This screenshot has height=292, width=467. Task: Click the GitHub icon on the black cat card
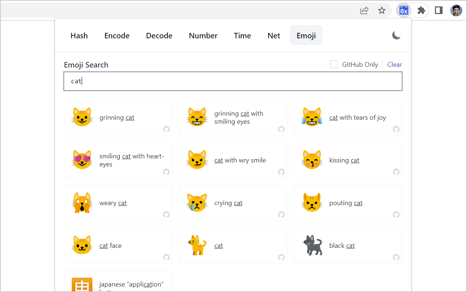[x=396, y=257]
